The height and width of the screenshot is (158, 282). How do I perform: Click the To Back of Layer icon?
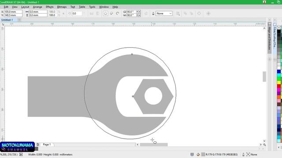(192, 14)
